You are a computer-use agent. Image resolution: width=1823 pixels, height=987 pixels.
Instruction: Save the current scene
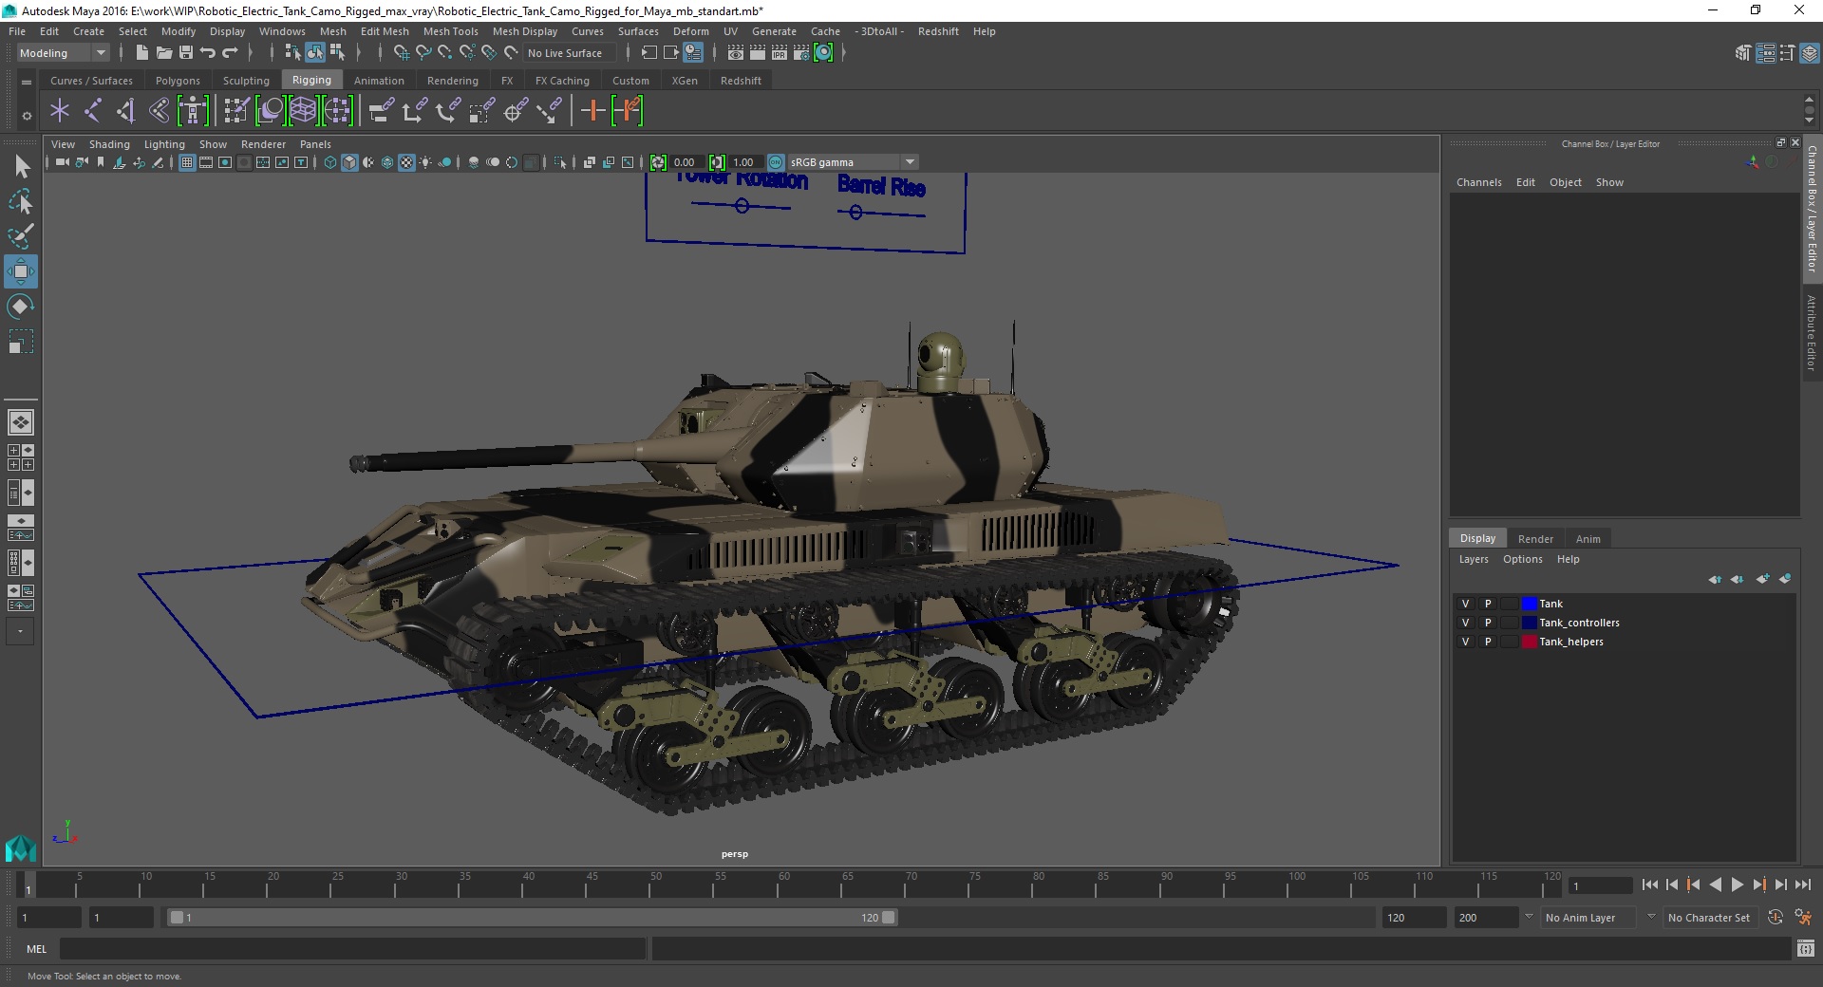point(186,53)
